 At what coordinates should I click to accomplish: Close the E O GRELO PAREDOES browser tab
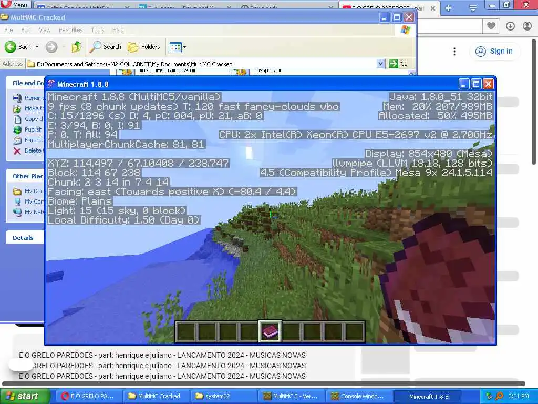tap(433, 8)
